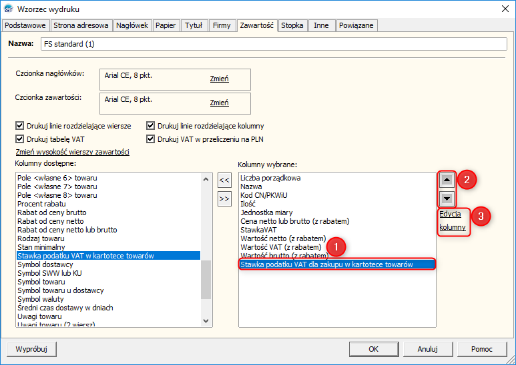Close the Wzorzec wydruku dialog

point(505,9)
